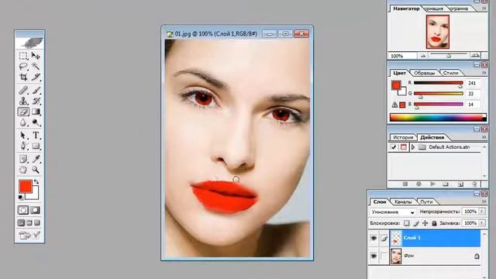Select the Notes tool
The width and height of the screenshot is (496, 279).
pyautogui.click(x=23, y=159)
